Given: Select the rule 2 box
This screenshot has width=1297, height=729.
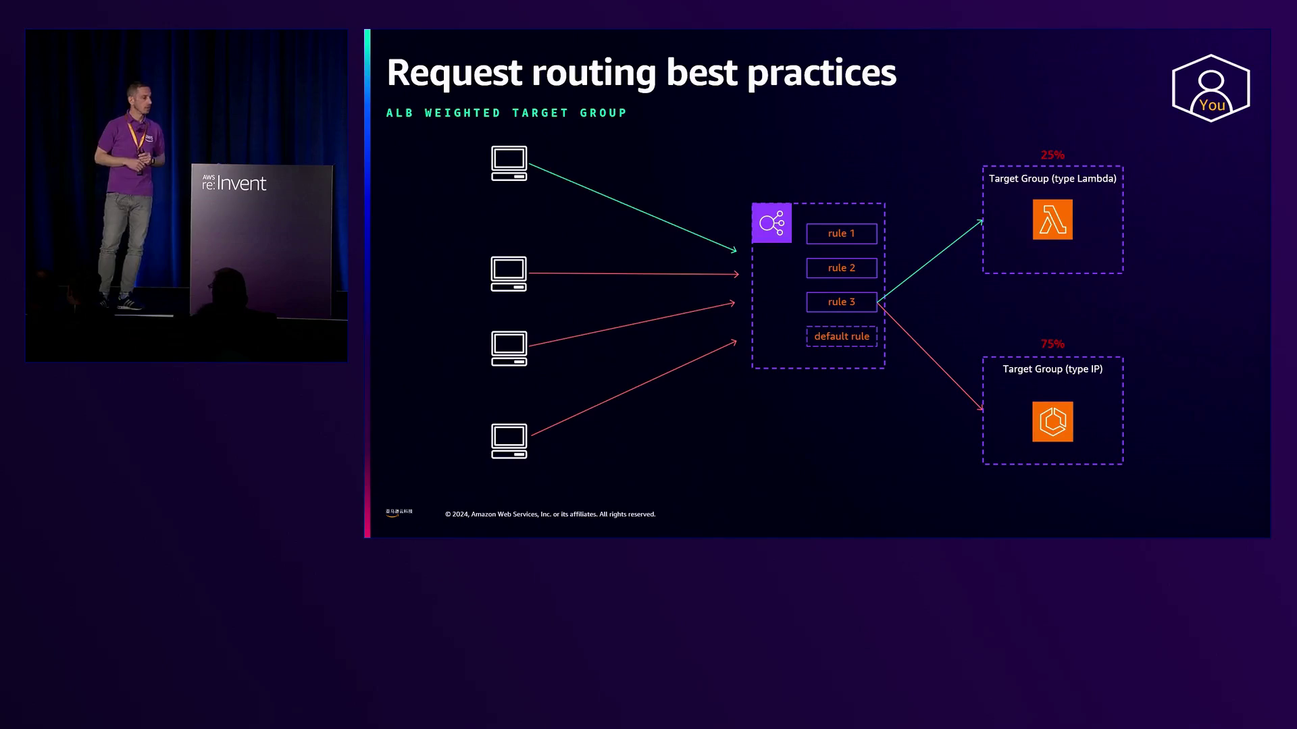Looking at the screenshot, I should pyautogui.click(x=842, y=268).
